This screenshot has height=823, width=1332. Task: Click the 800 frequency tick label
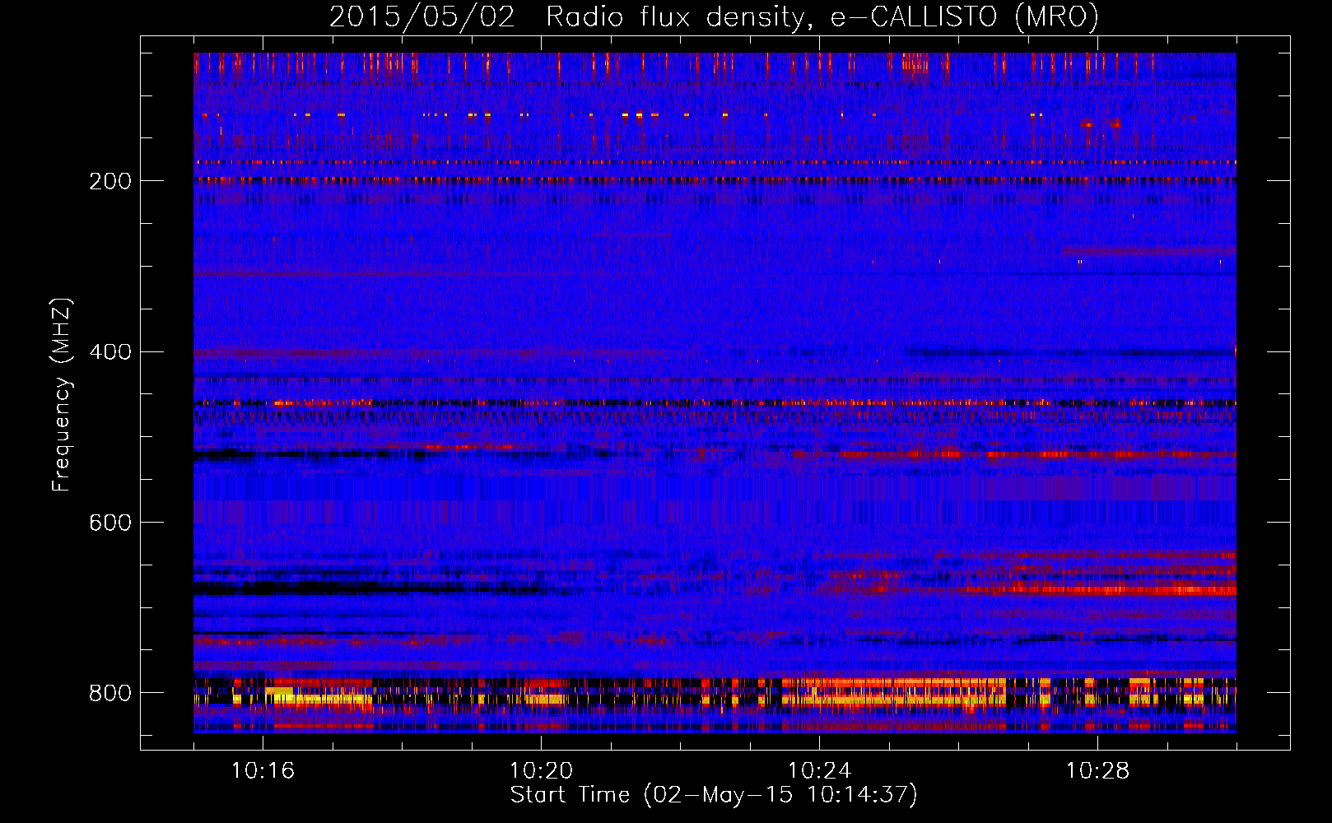point(110,694)
